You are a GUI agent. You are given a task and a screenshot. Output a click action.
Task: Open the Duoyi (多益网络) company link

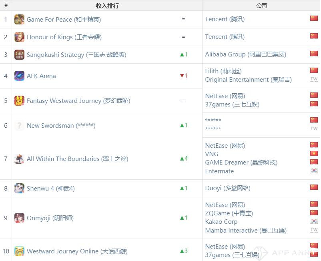[228, 188]
